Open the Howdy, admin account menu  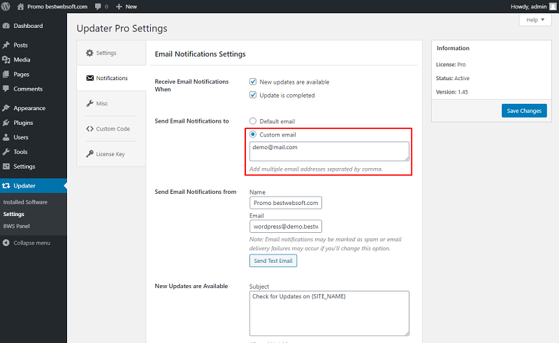pos(533,6)
